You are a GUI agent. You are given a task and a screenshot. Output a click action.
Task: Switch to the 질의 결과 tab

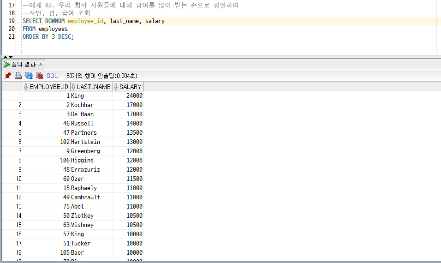click(24, 65)
